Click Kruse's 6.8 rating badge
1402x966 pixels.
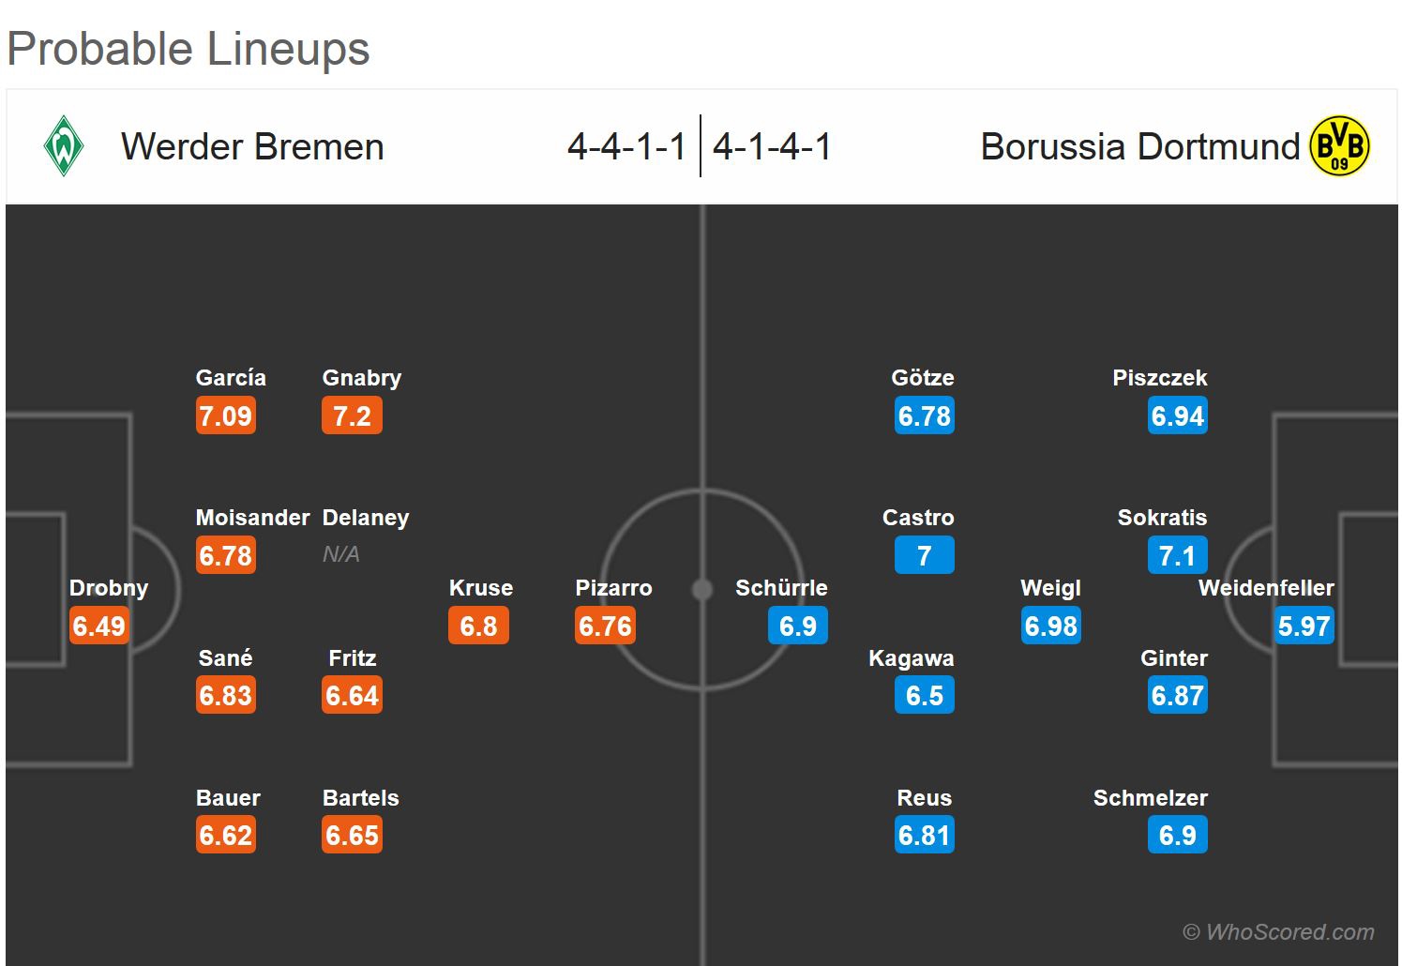point(478,626)
